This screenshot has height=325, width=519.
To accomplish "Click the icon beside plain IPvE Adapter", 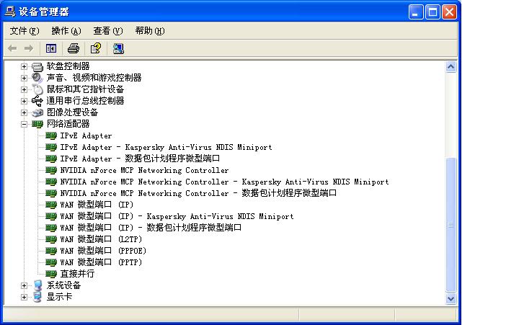I will (x=51, y=135).
